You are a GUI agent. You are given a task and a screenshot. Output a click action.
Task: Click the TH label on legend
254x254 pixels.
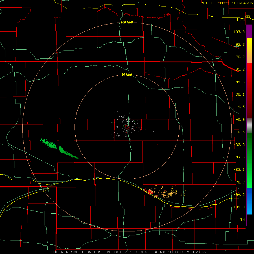[x=242, y=220]
